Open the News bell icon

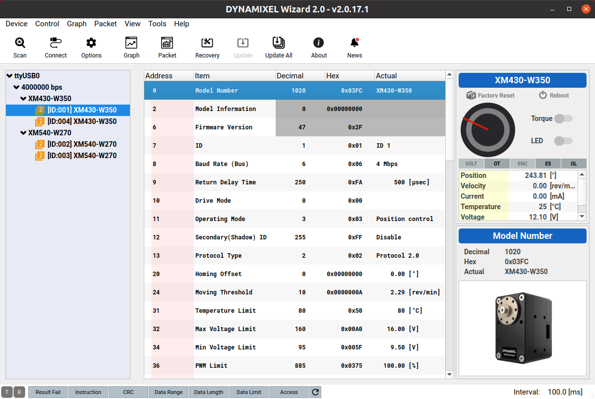[355, 43]
